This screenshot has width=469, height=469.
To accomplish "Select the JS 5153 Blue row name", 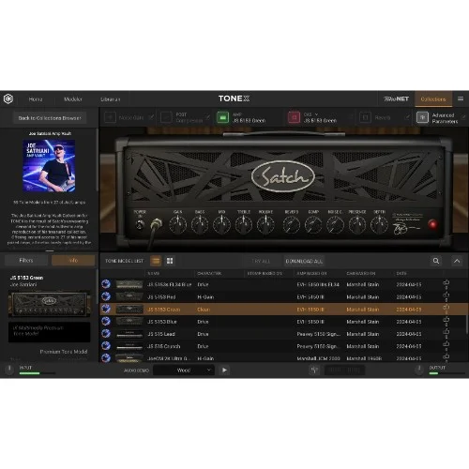I will [x=162, y=322].
